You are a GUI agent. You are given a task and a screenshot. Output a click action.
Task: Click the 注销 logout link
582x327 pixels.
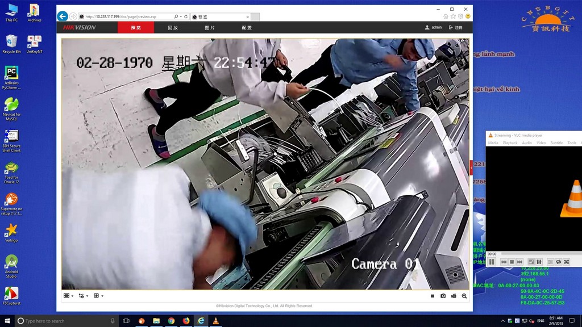coord(456,27)
